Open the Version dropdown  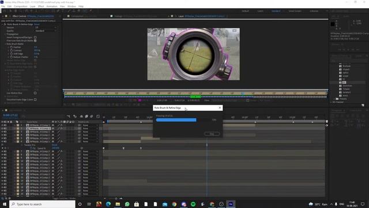pos(46,27)
